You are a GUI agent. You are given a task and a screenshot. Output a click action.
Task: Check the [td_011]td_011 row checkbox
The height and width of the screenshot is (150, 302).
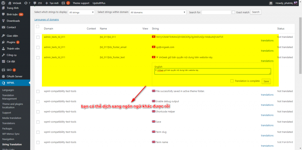point(38,37)
